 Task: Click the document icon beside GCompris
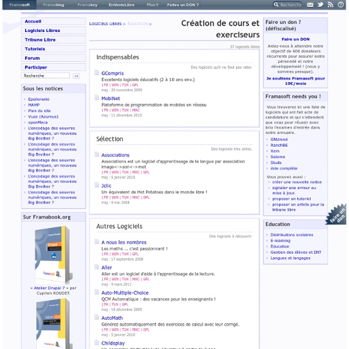[x=97, y=73]
